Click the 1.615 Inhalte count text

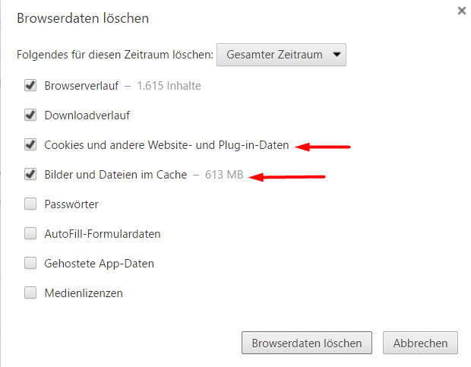coord(169,86)
